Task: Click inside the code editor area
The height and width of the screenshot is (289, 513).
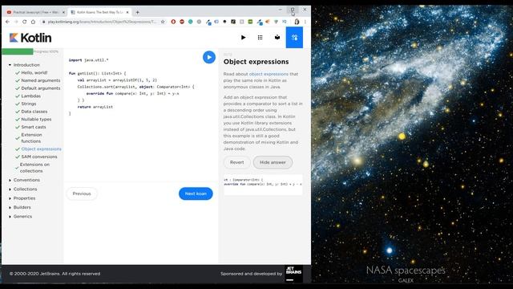Action: coord(141,115)
